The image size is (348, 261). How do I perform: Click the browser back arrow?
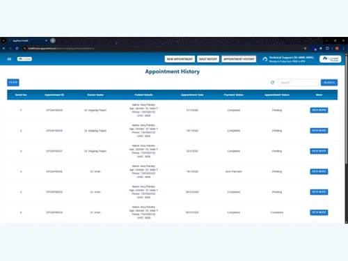[4, 48]
